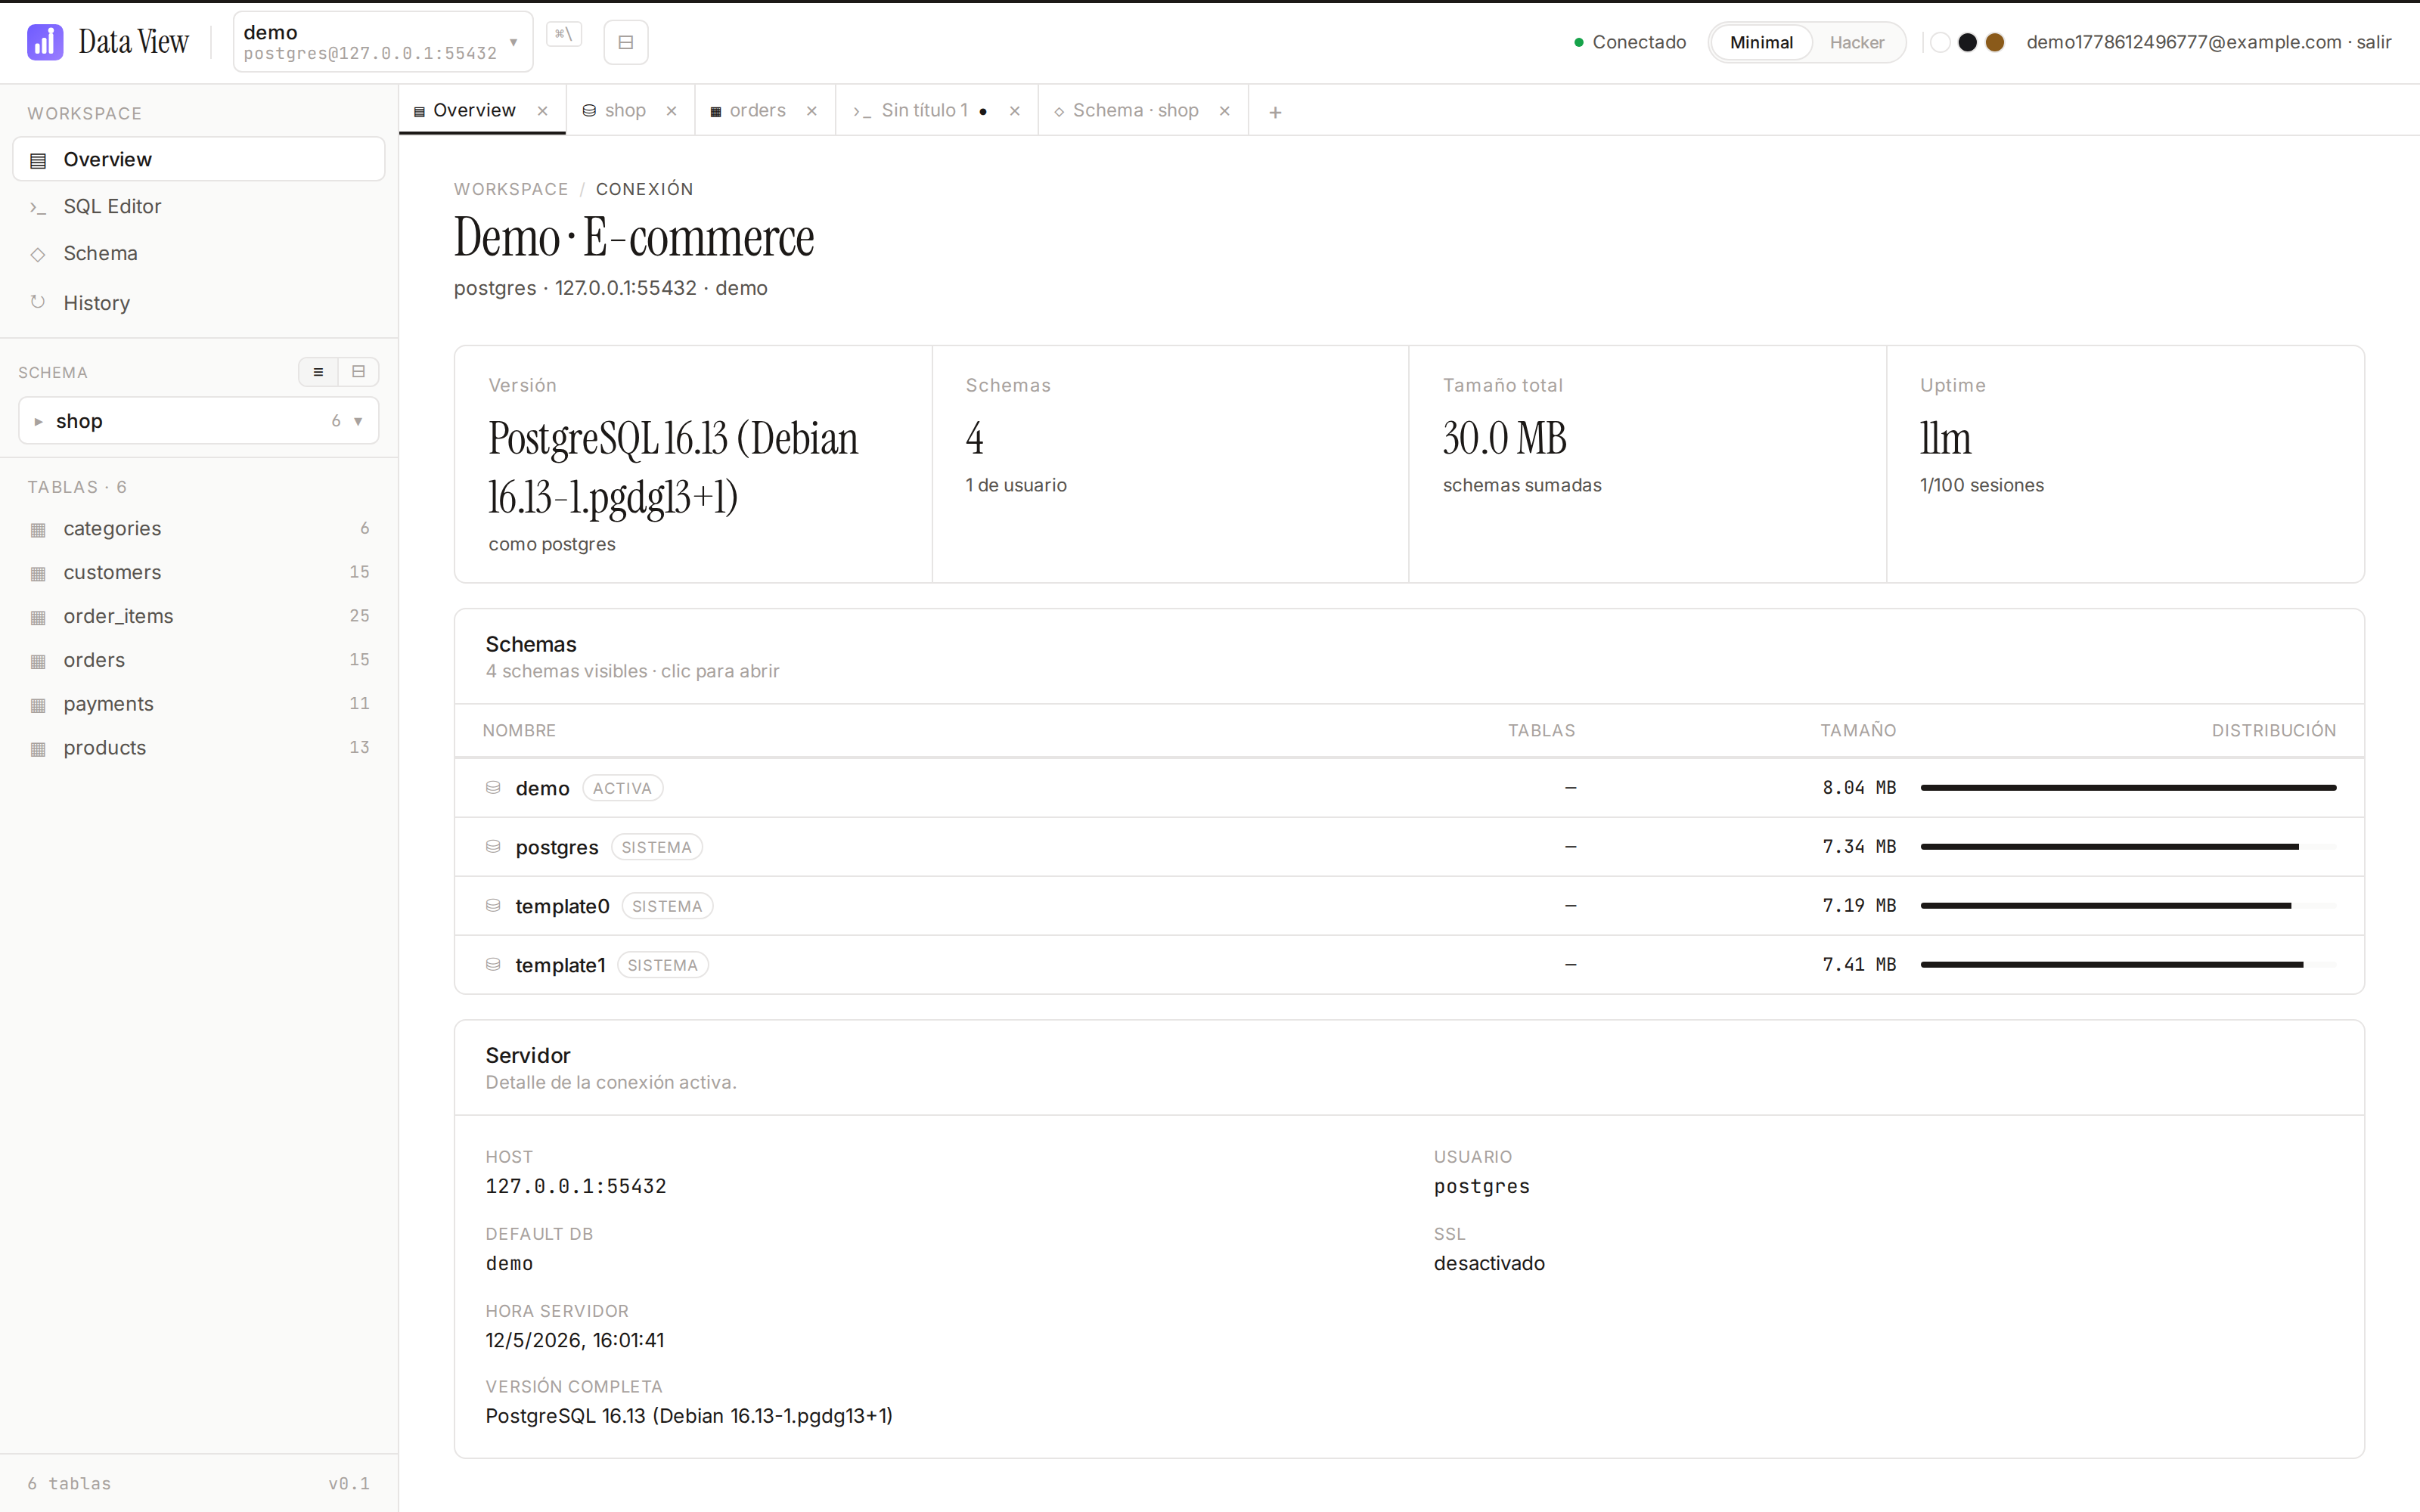Click the order_items table grid icon
2420x1512 pixels.
tap(38, 617)
